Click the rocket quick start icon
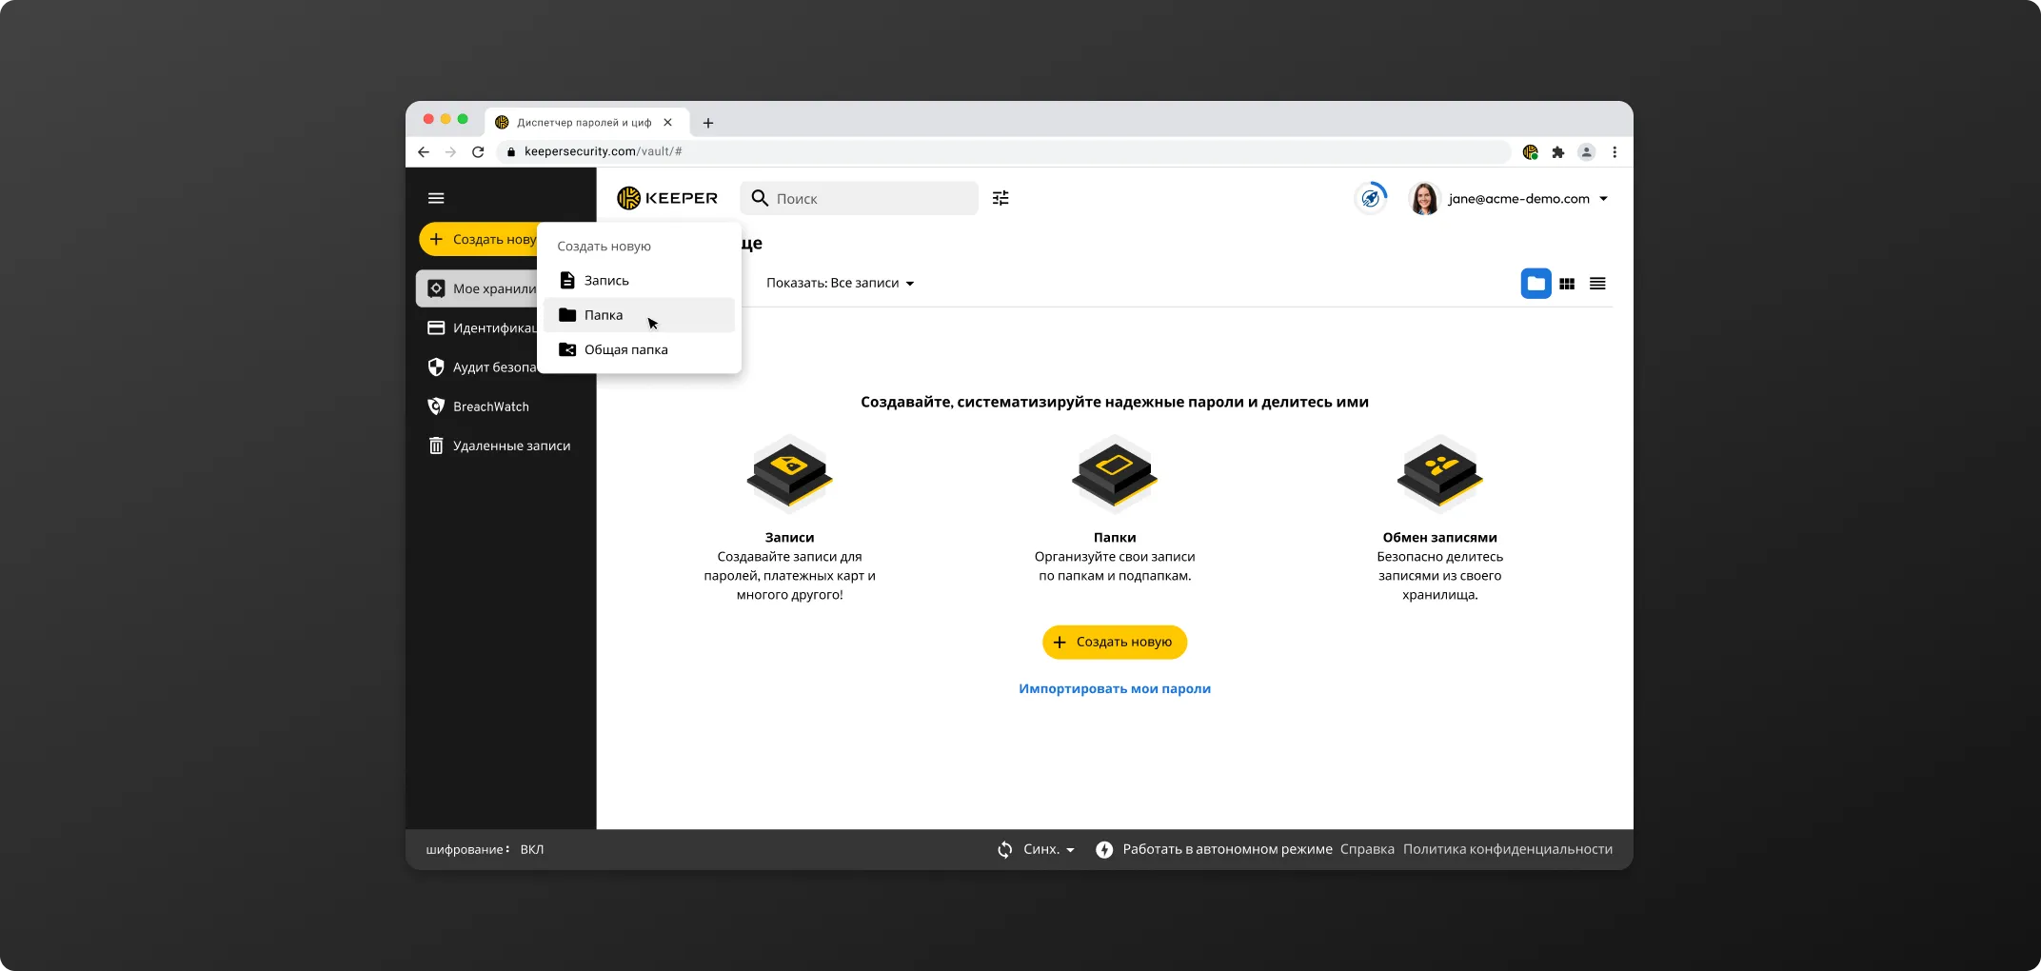2041x971 pixels. (1370, 198)
